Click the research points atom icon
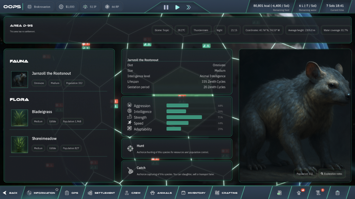 click(x=107, y=7)
